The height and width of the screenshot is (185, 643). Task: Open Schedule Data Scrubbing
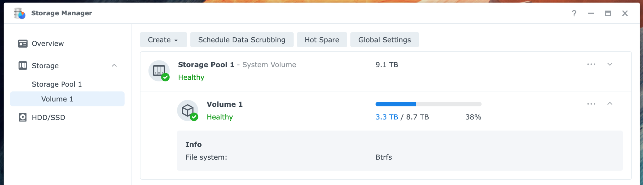tap(241, 40)
